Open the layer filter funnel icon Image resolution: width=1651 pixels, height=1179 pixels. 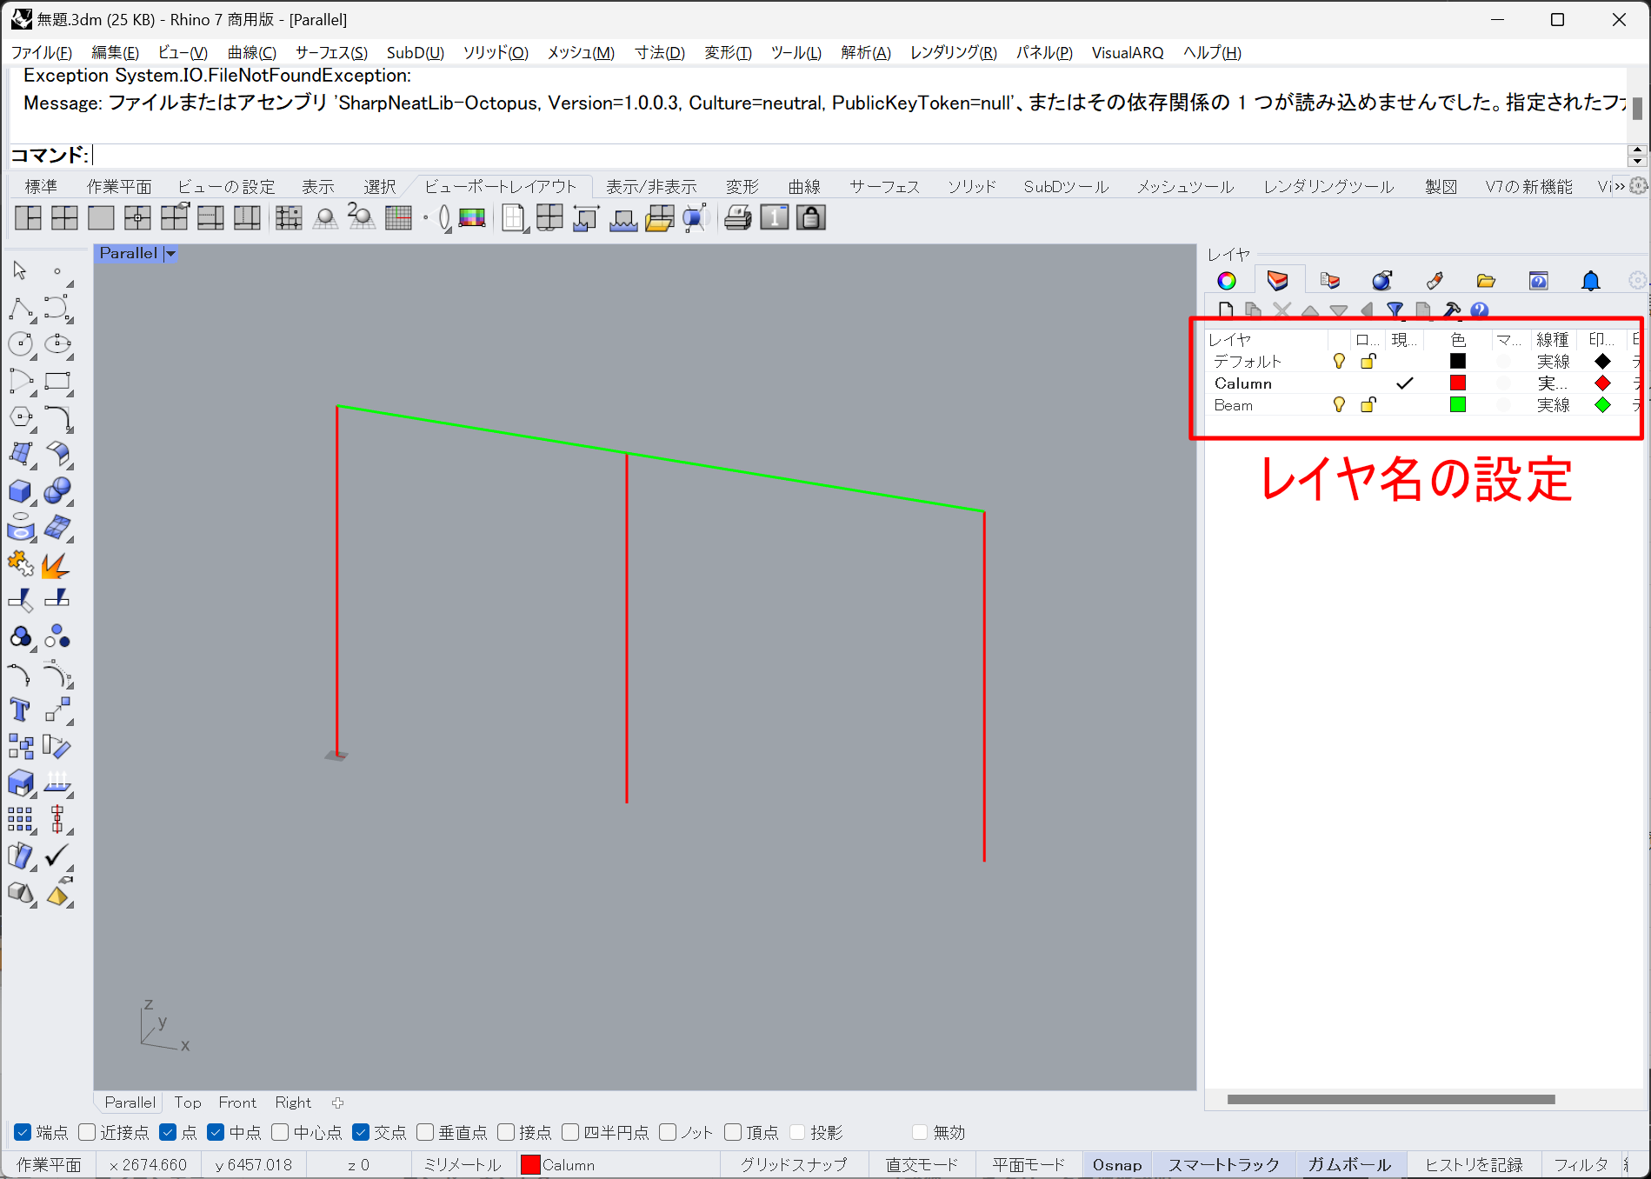pos(1395,310)
